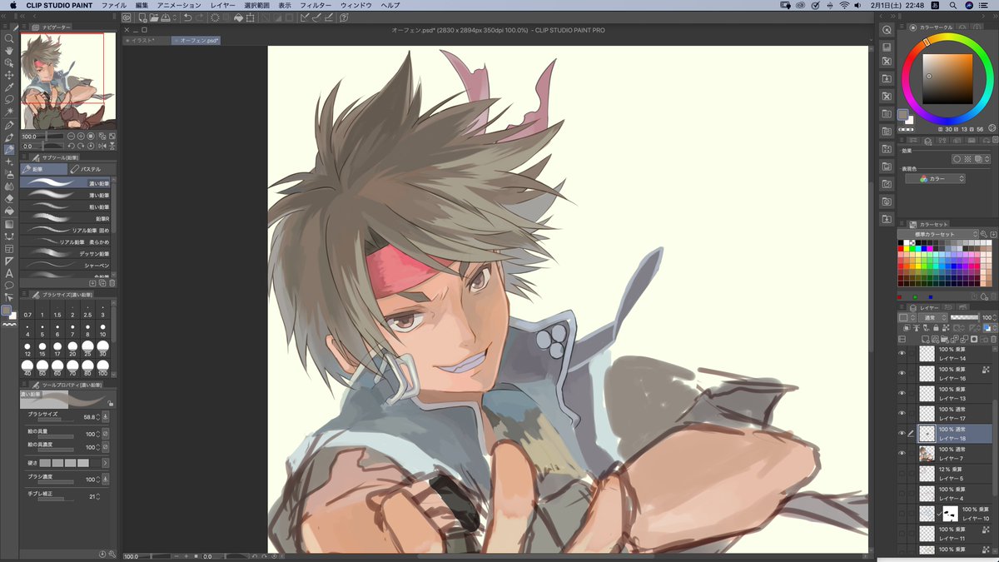Select the Fill bucket tool
Viewport: 999px width, 562px height.
[x=9, y=211]
